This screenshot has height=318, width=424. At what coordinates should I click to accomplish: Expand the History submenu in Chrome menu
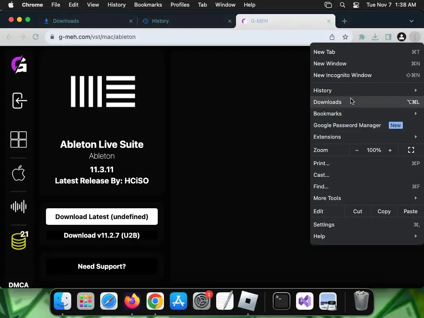pos(367,90)
